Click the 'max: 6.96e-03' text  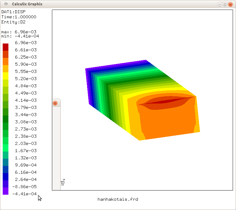click(x=19, y=32)
